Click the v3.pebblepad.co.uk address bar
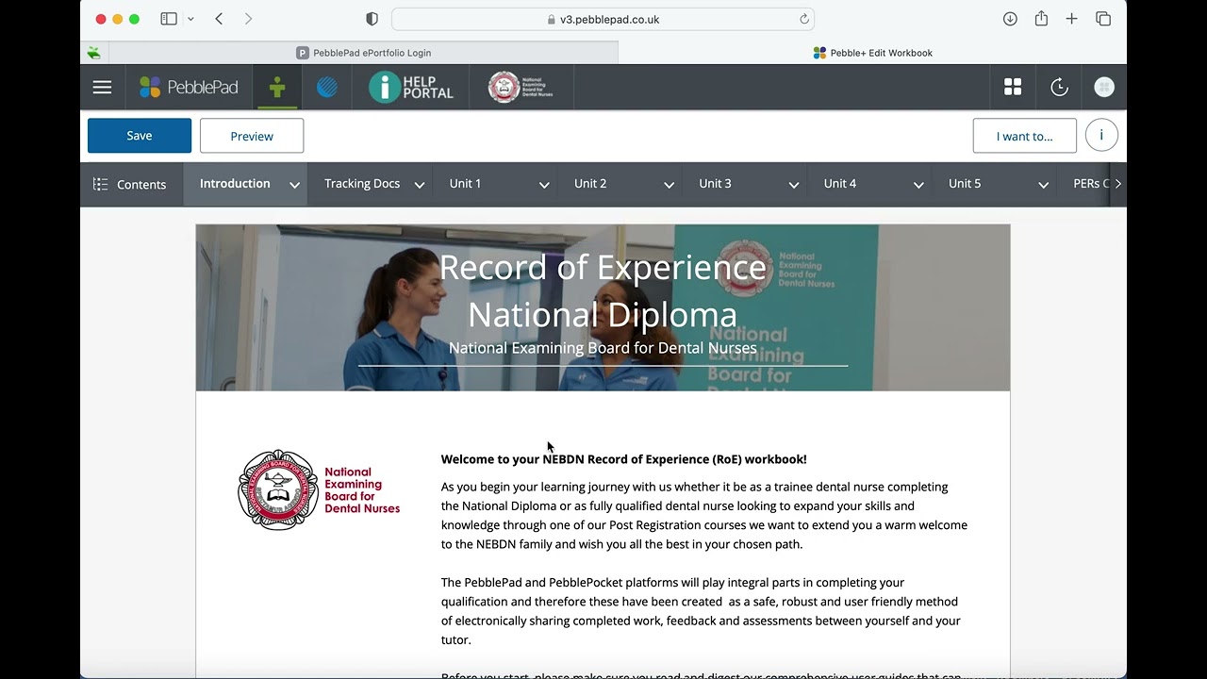The width and height of the screenshot is (1207, 679). (x=603, y=19)
